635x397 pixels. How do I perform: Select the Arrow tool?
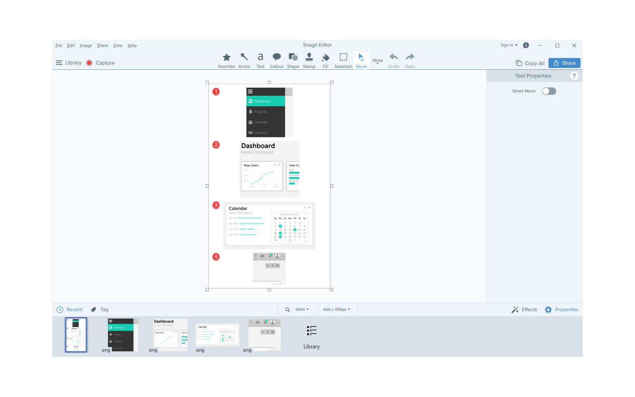[x=244, y=60]
